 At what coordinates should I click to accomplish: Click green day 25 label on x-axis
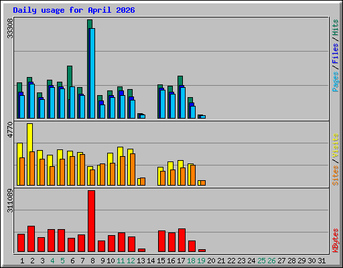[x=261, y=261]
